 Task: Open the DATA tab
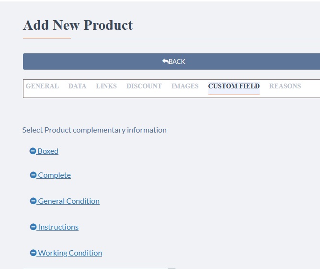tap(77, 86)
